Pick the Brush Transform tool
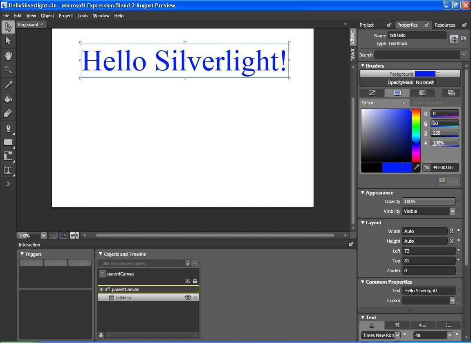 (x=8, y=113)
